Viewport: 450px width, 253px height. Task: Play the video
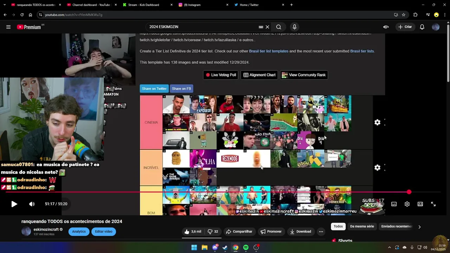[14, 204]
